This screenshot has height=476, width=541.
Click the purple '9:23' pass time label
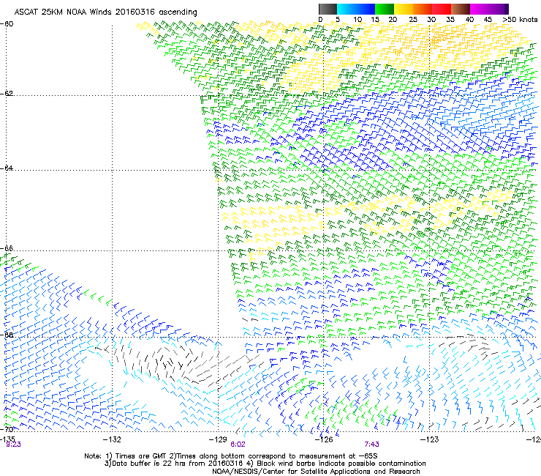(13, 445)
